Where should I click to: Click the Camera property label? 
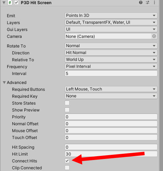(14, 36)
